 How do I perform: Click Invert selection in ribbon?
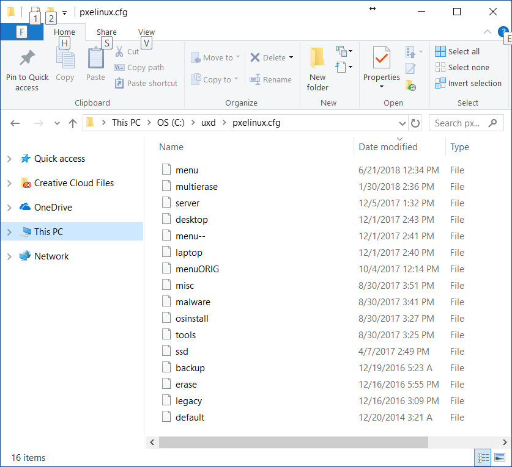click(x=468, y=83)
